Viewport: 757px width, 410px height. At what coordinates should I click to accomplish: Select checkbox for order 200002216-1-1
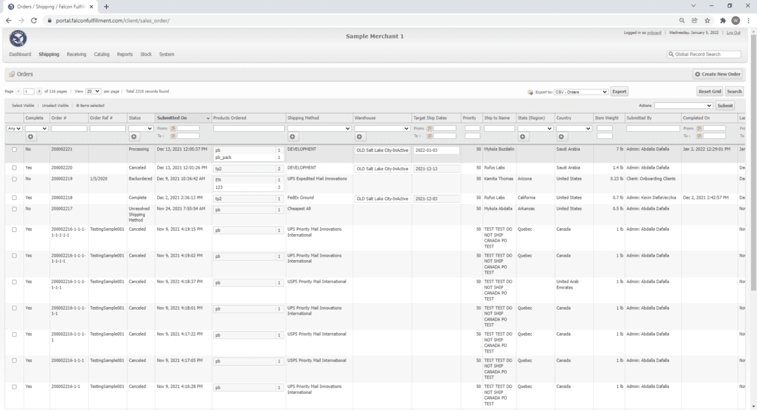click(x=14, y=387)
